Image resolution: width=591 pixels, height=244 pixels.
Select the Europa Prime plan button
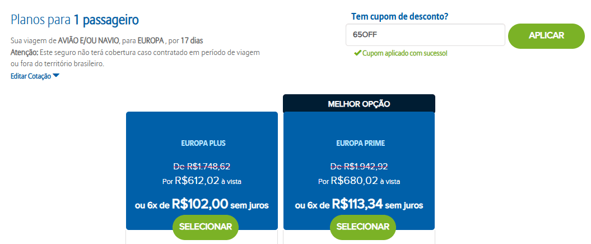click(363, 227)
